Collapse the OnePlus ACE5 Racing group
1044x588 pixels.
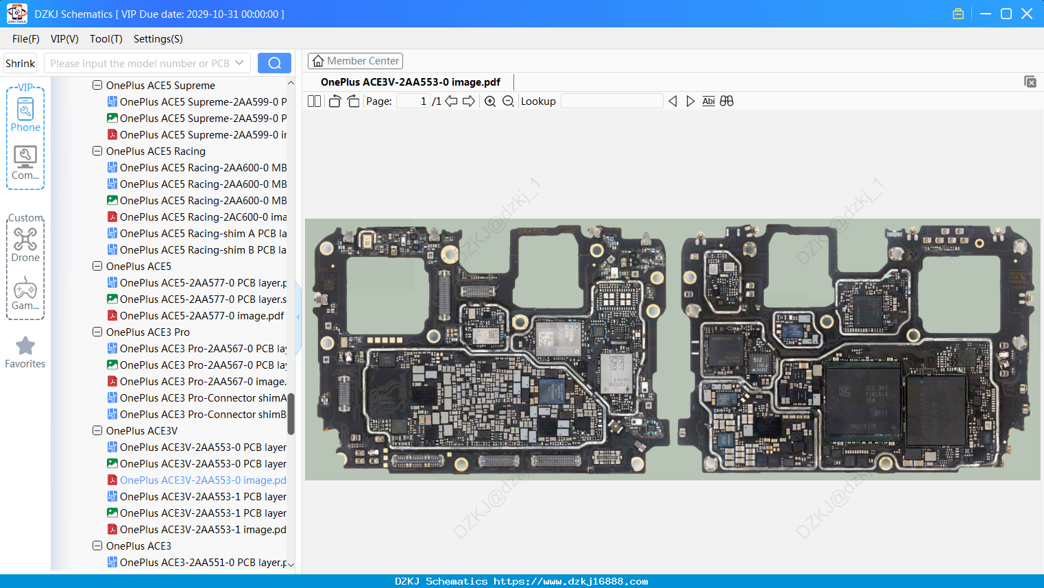[x=97, y=151]
